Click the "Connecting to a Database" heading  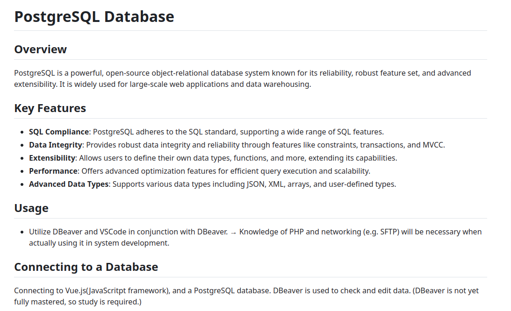(86, 267)
